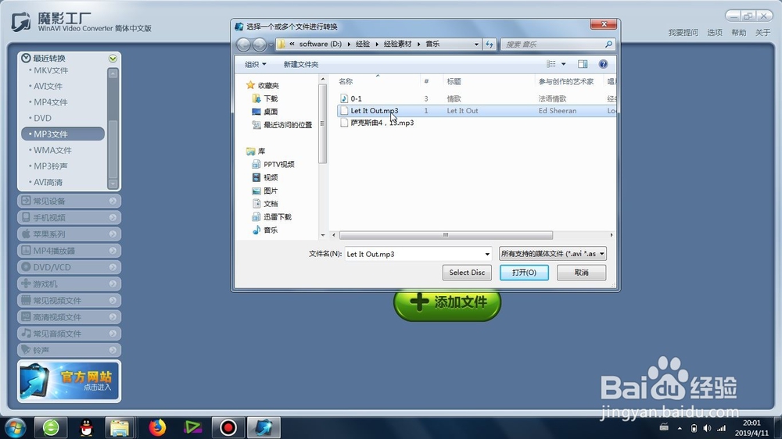Open the 组织 menu

coord(256,64)
